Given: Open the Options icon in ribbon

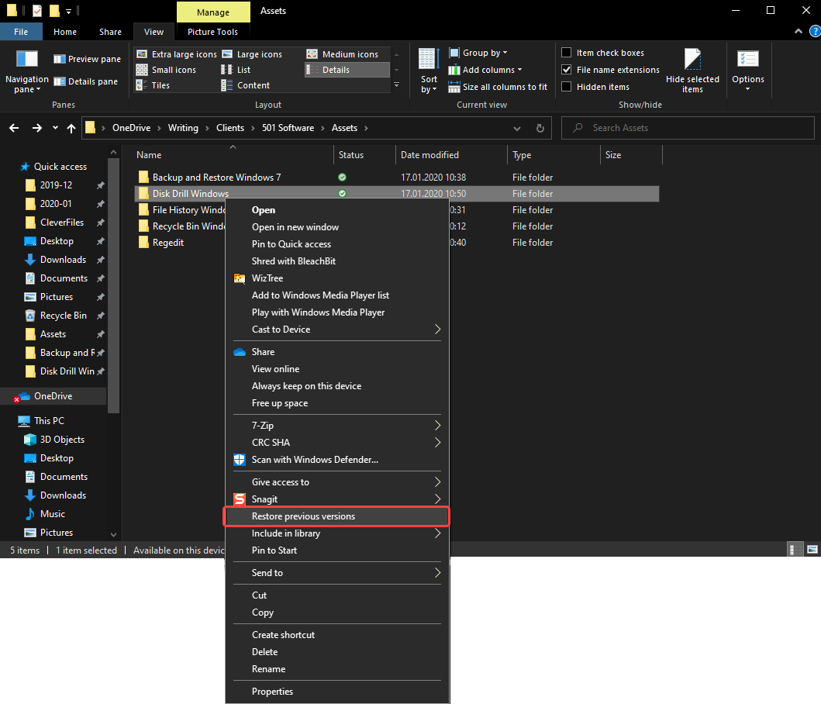Looking at the screenshot, I should tap(747, 60).
